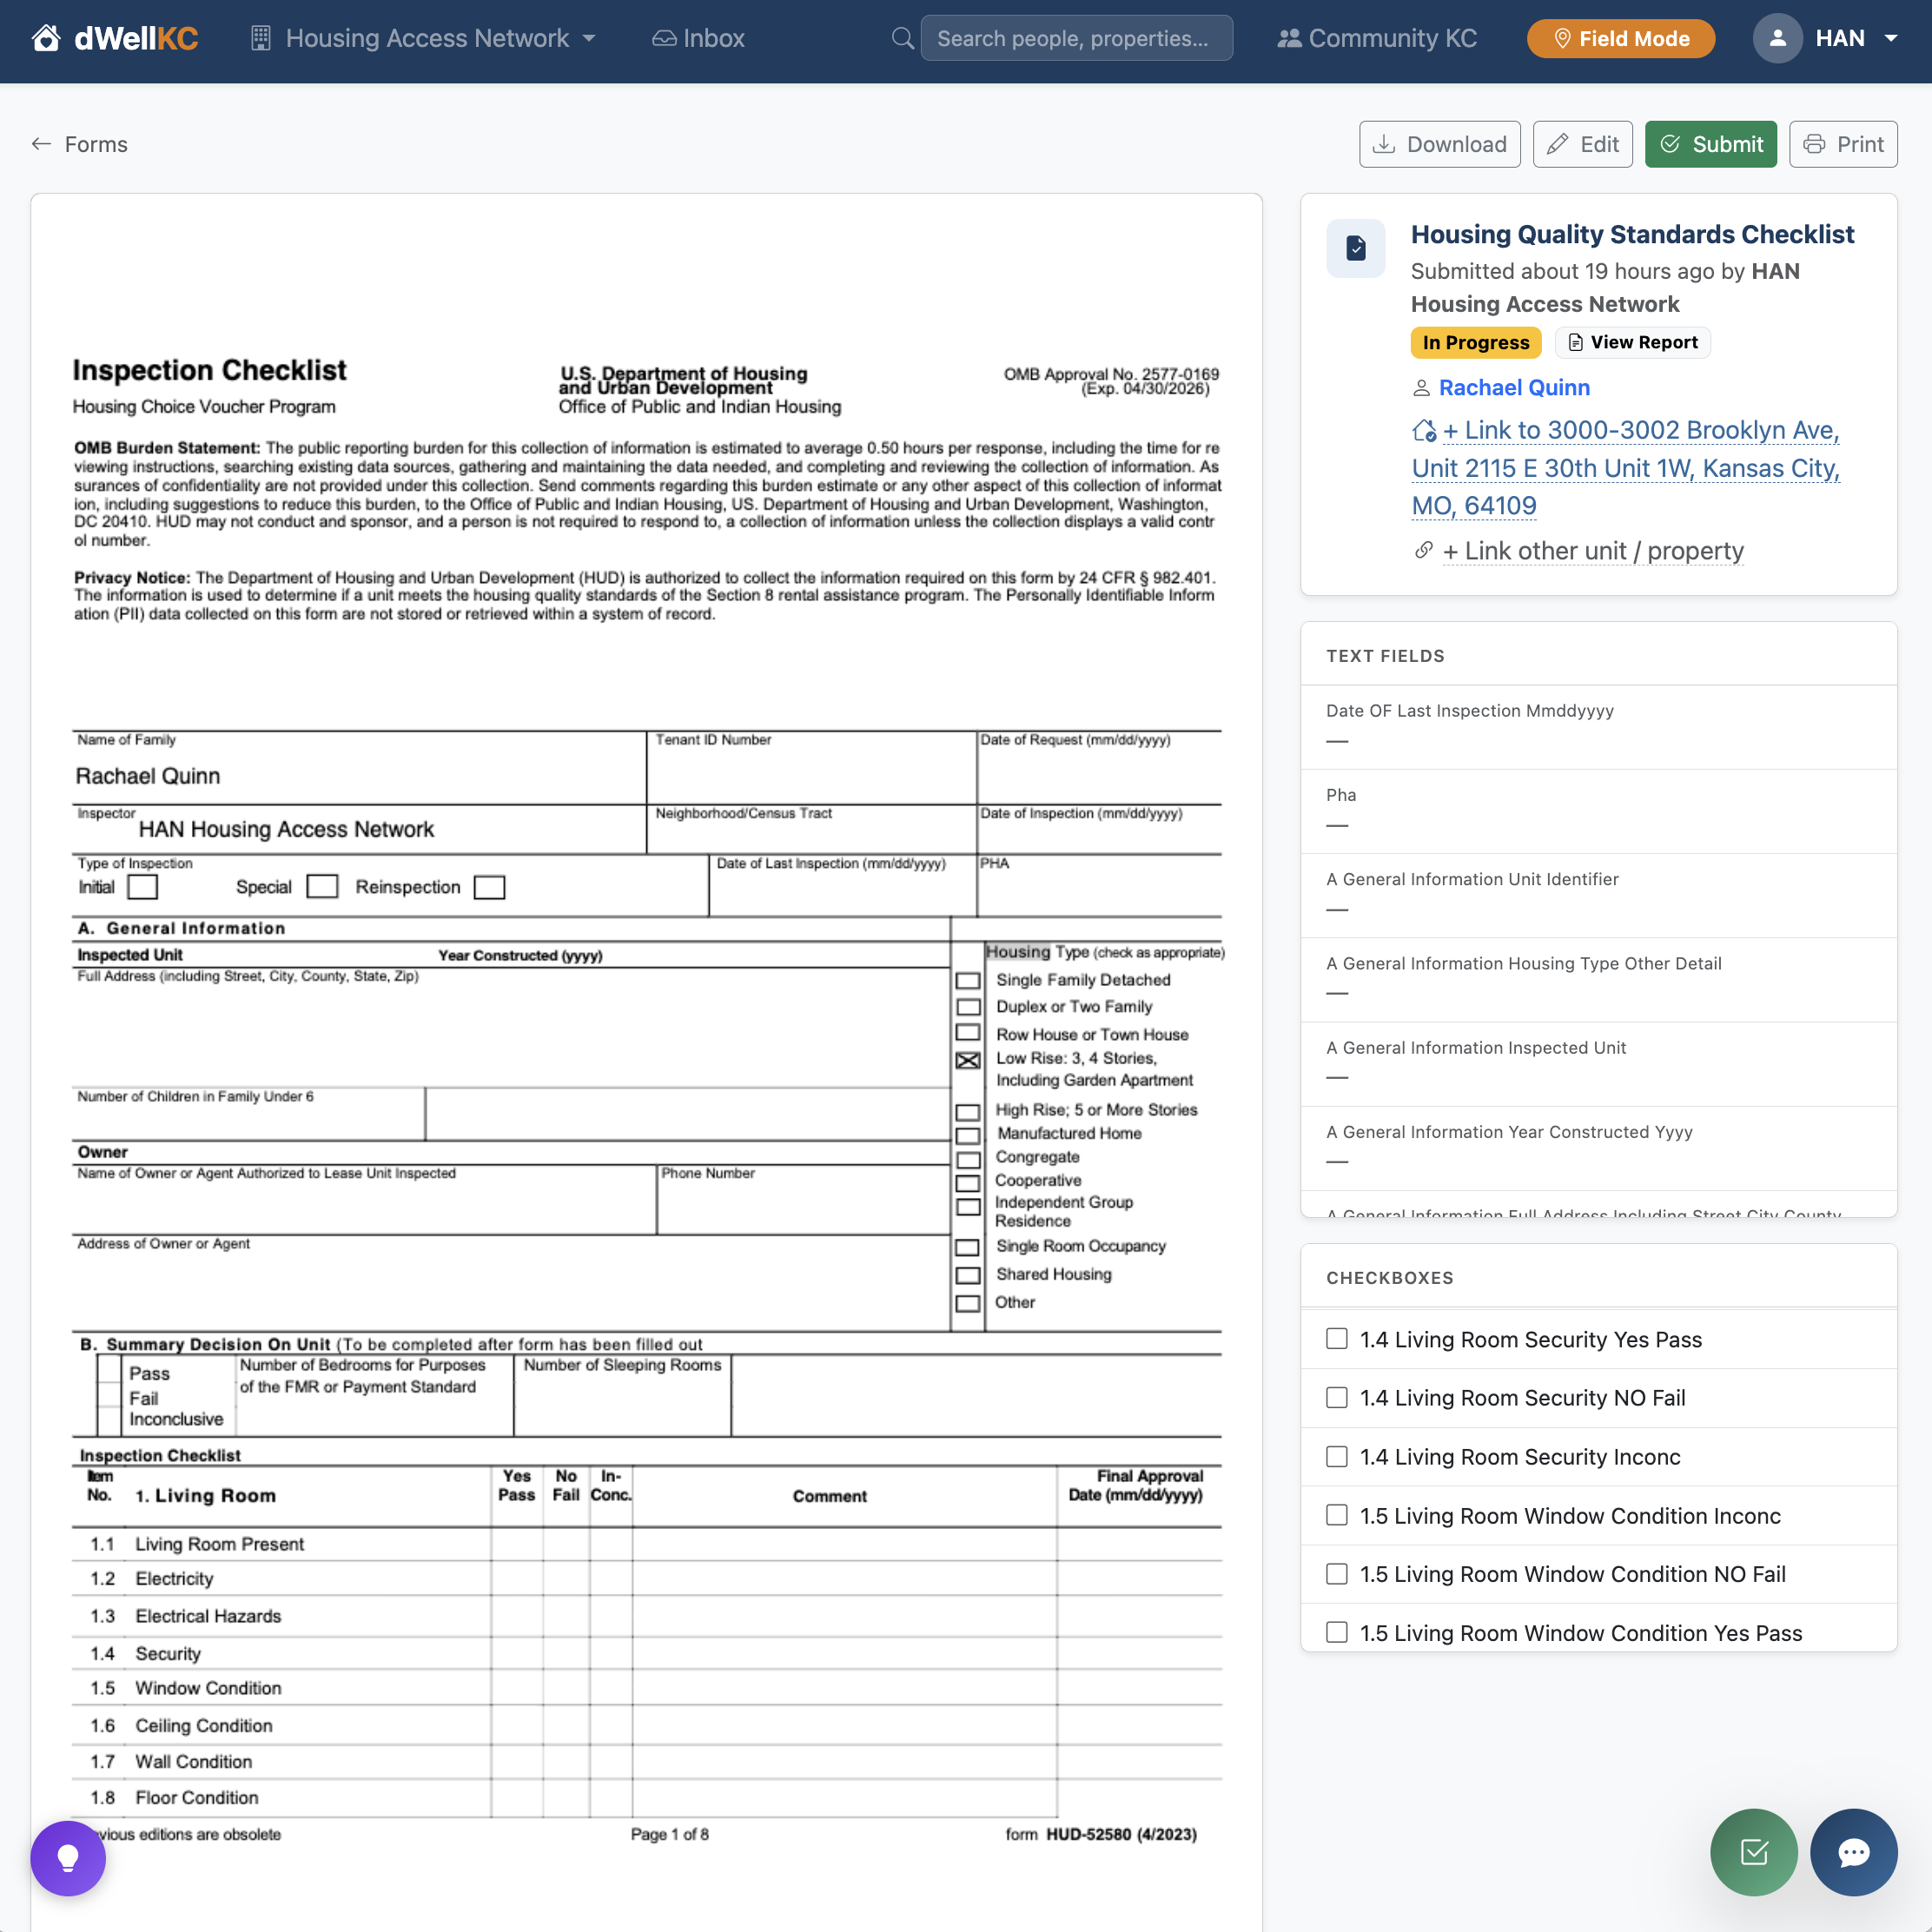Tick the Initial inspection type box
1932x1932 pixels.
tap(143, 887)
